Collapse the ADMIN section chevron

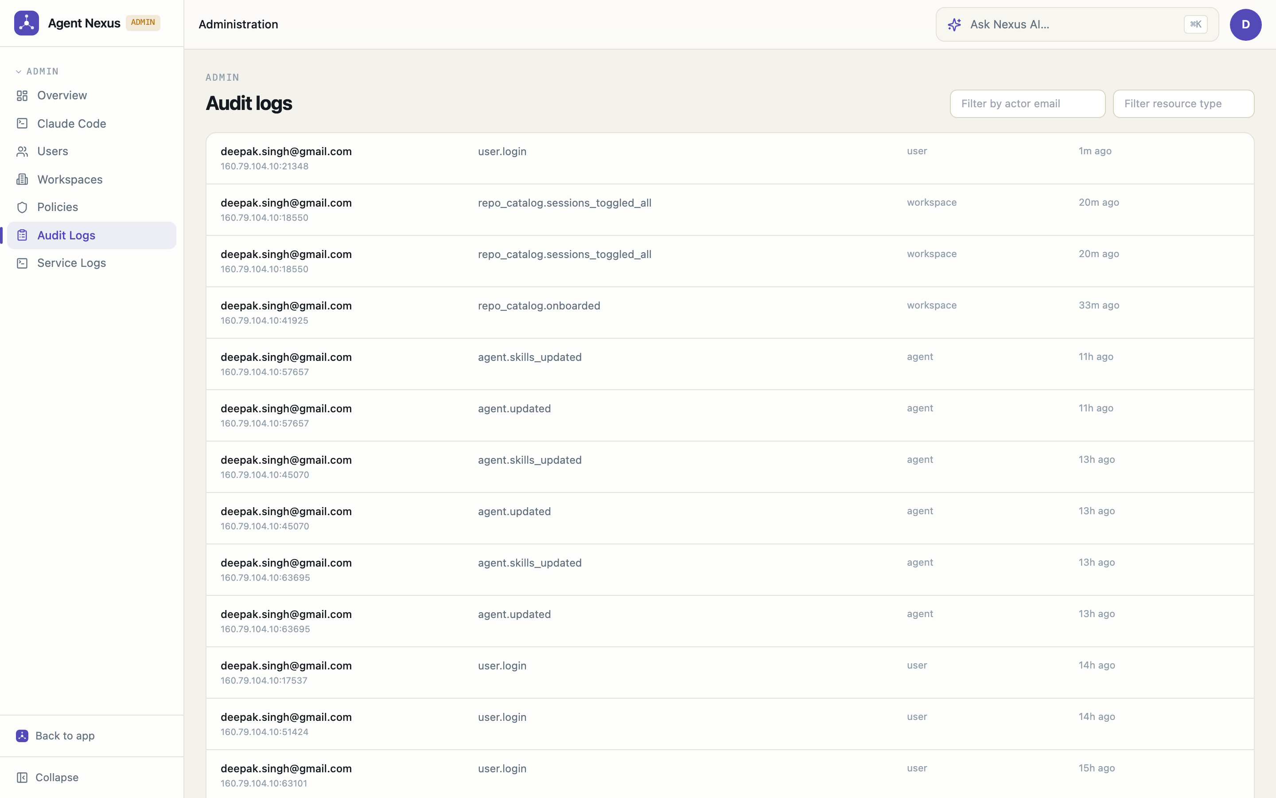click(x=19, y=71)
